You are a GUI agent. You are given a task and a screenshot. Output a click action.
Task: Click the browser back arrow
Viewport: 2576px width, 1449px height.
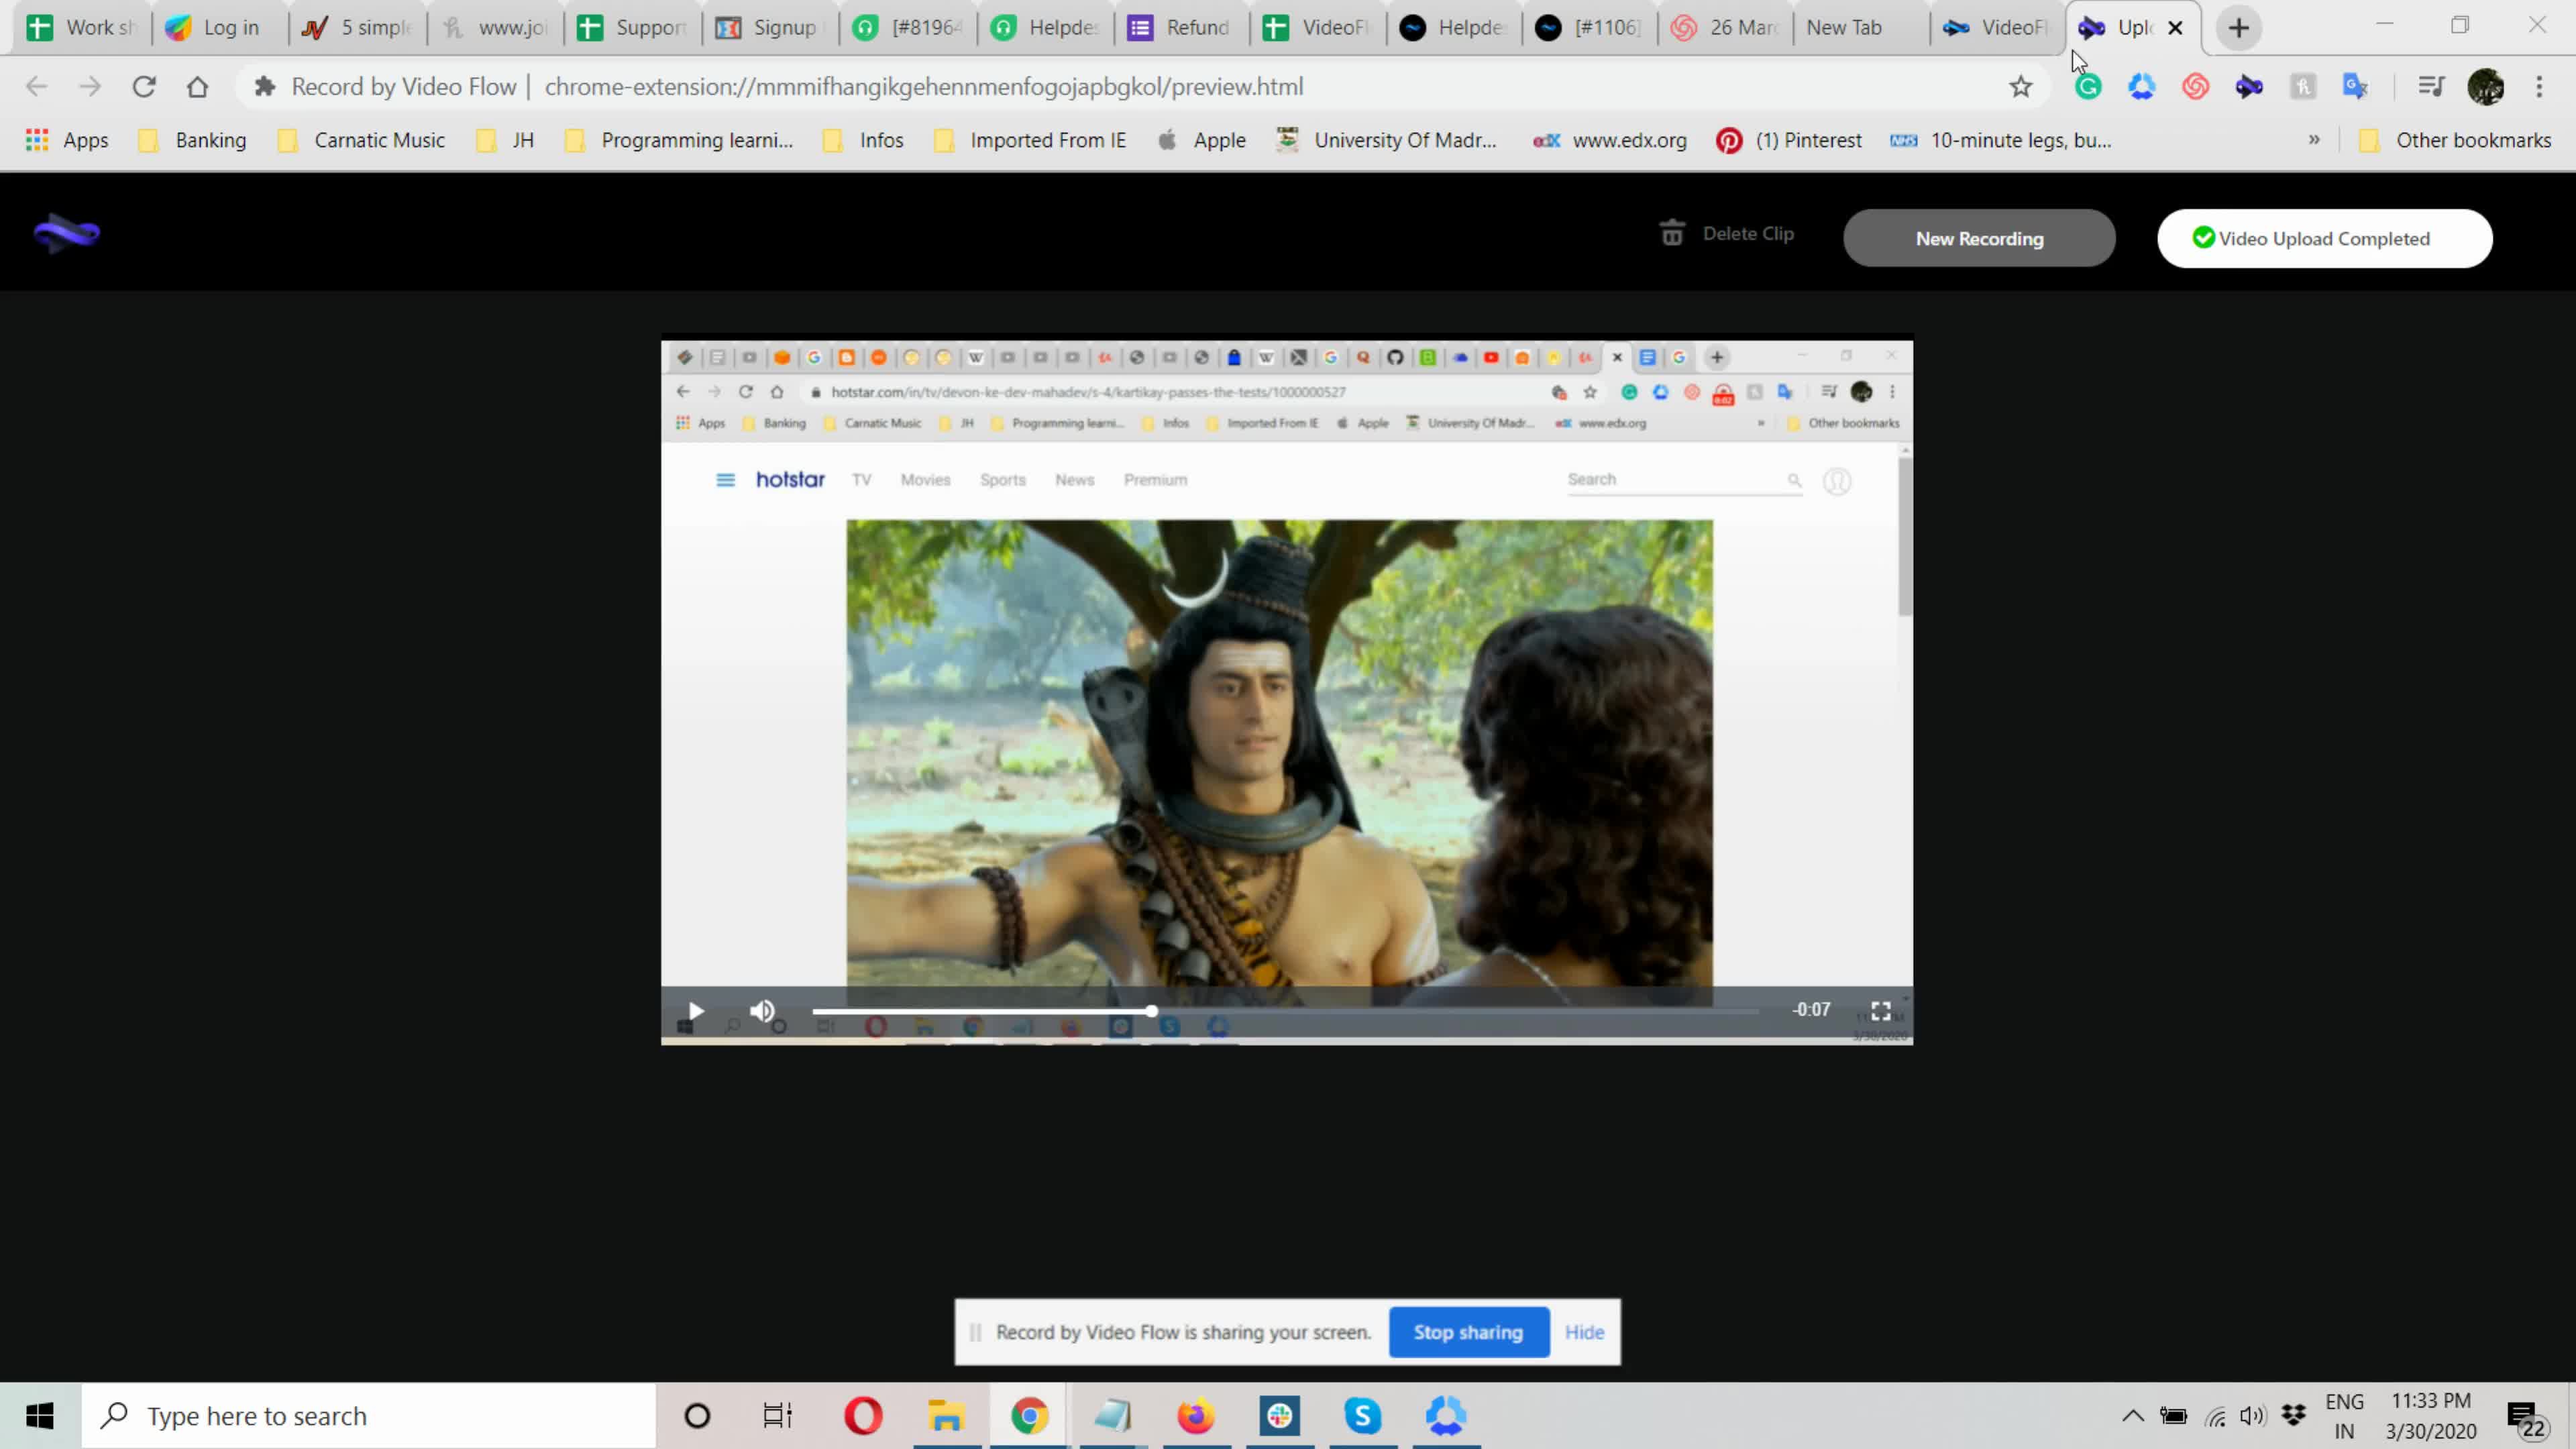coord(37,87)
